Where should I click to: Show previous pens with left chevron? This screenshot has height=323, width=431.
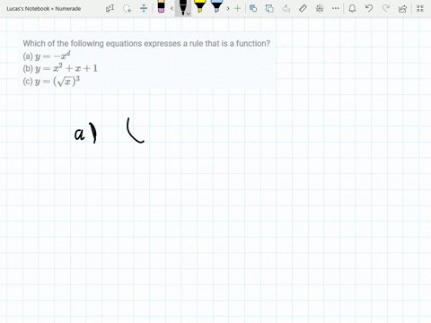pos(172,8)
